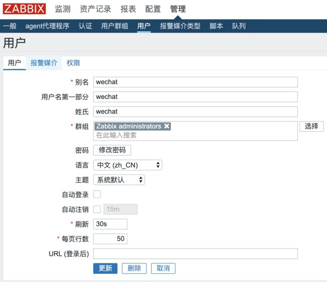327x282 pixels.
Task: Click the 删除 button
Action: (x=134, y=268)
